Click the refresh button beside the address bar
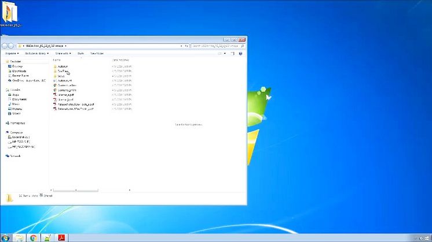432x242 pixels. [x=186, y=46]
